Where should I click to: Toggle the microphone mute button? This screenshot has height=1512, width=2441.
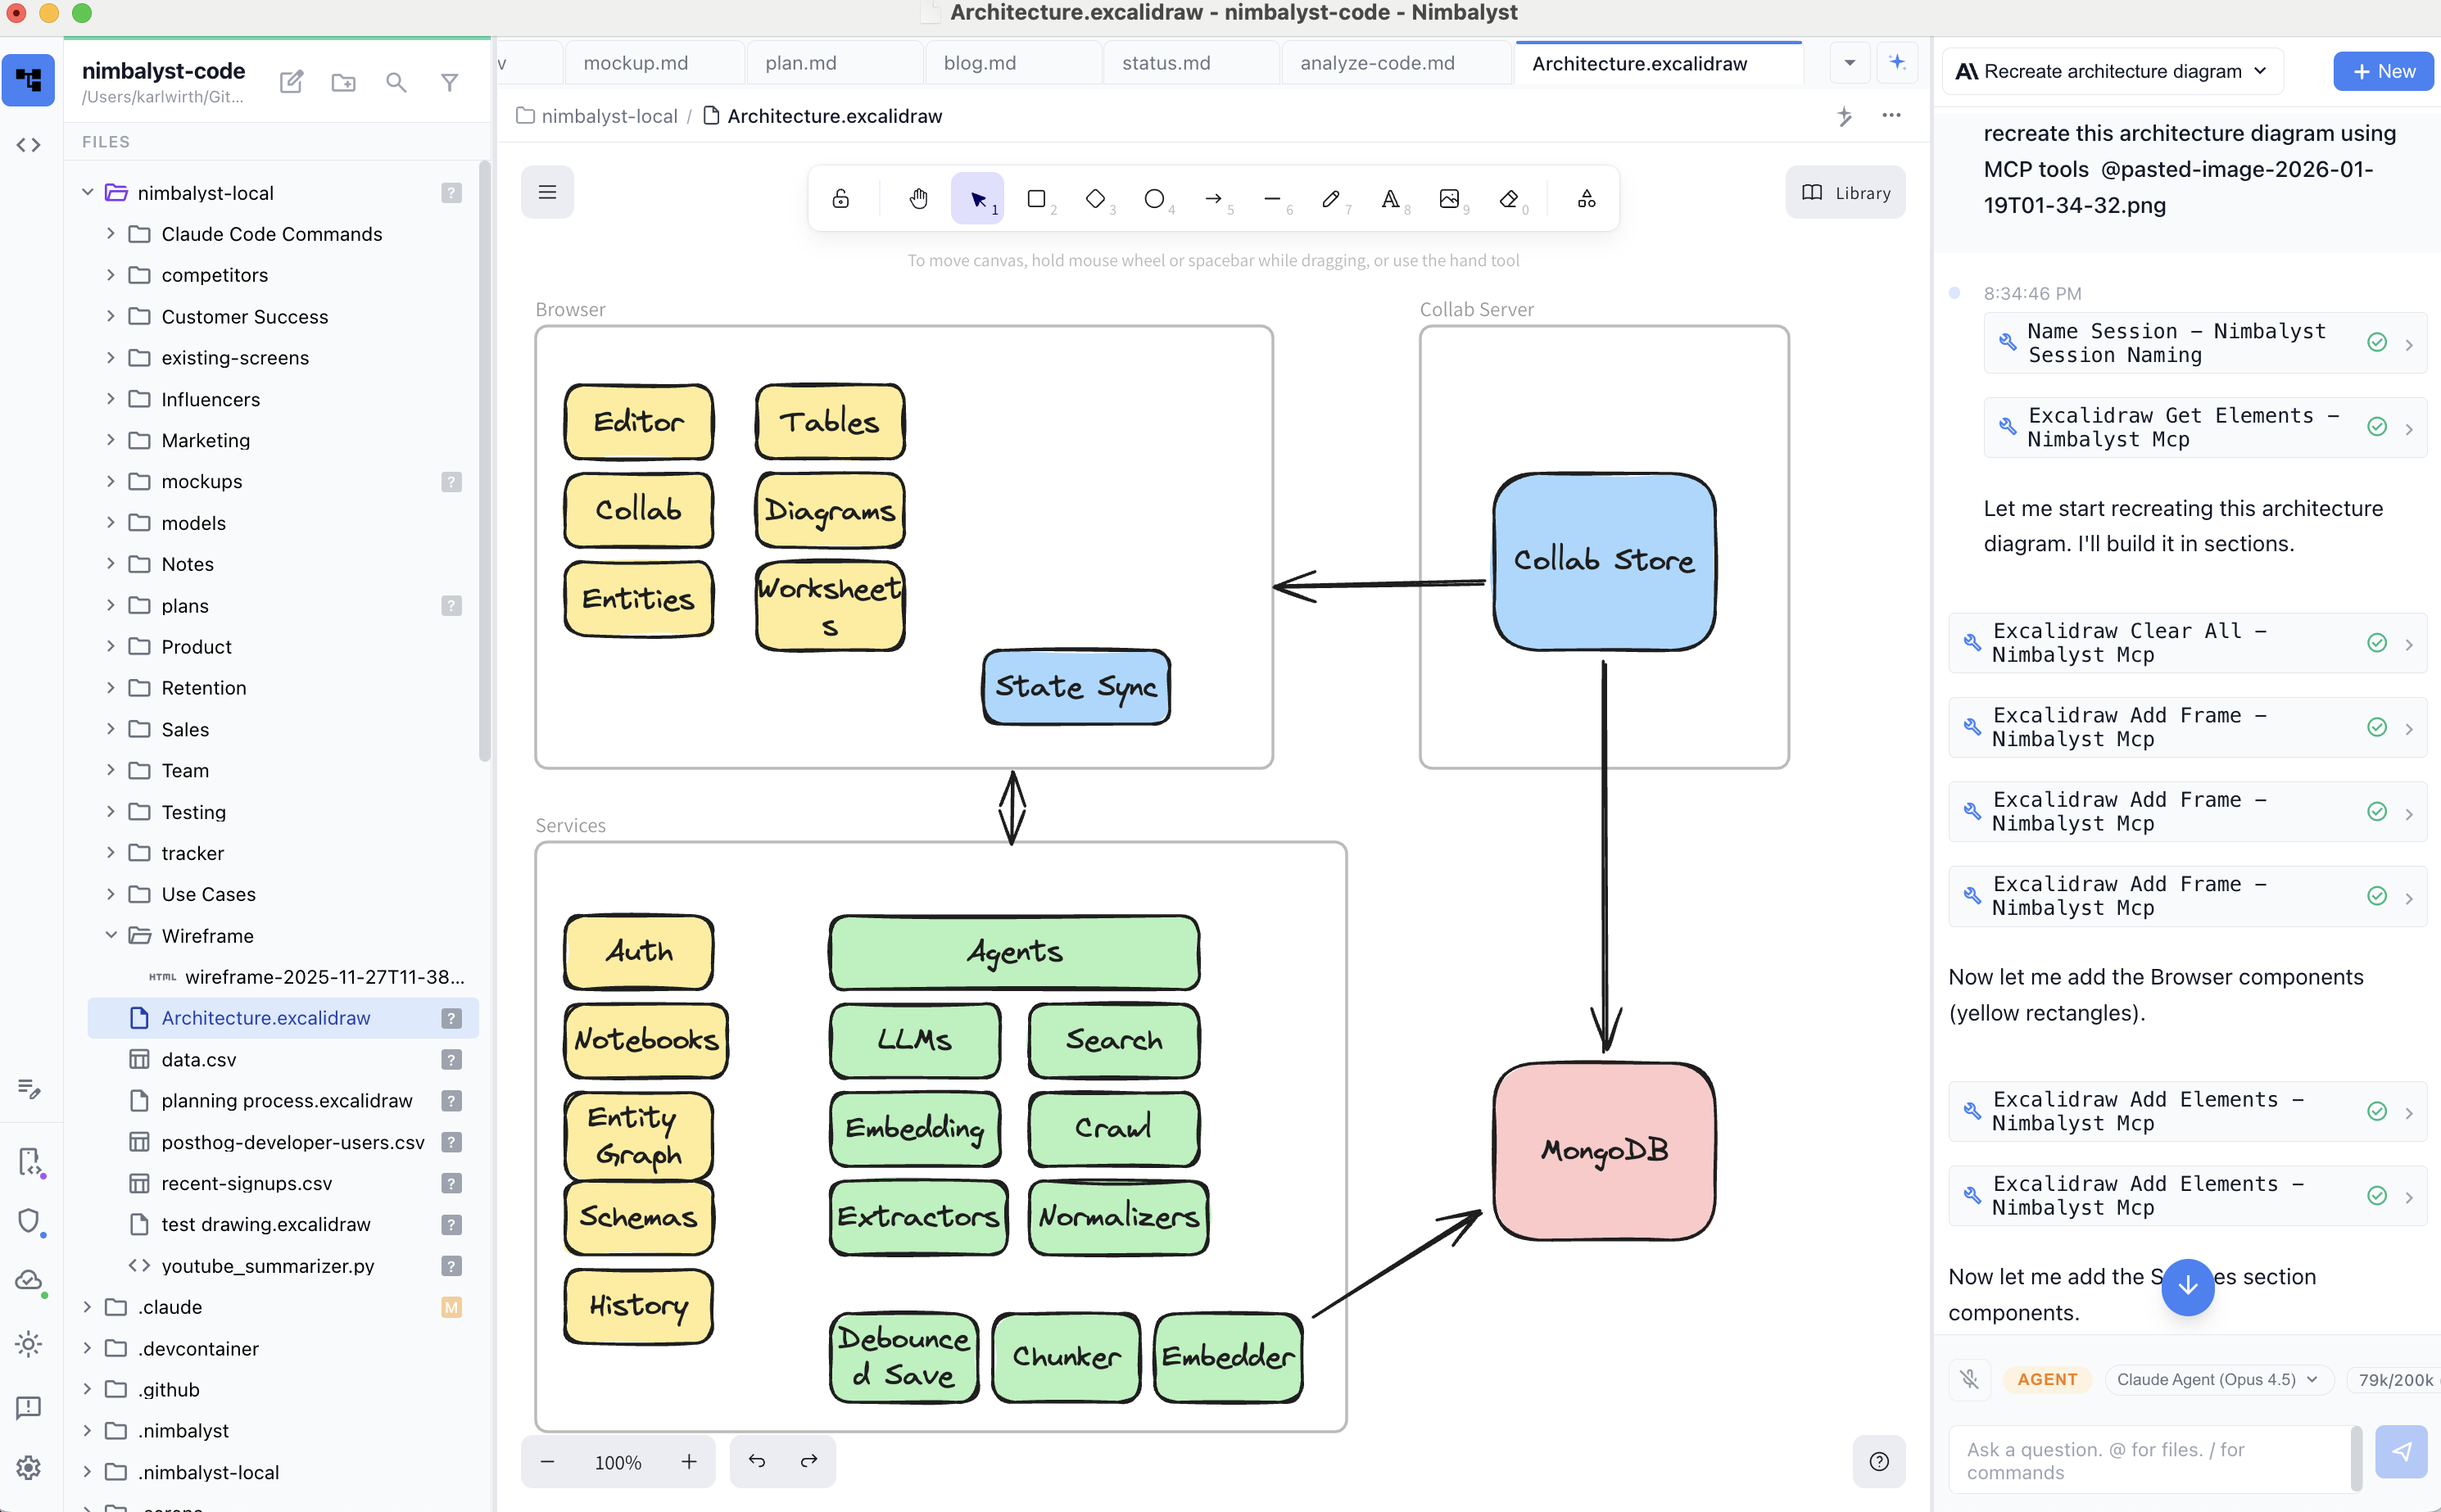point(1969,1379)
